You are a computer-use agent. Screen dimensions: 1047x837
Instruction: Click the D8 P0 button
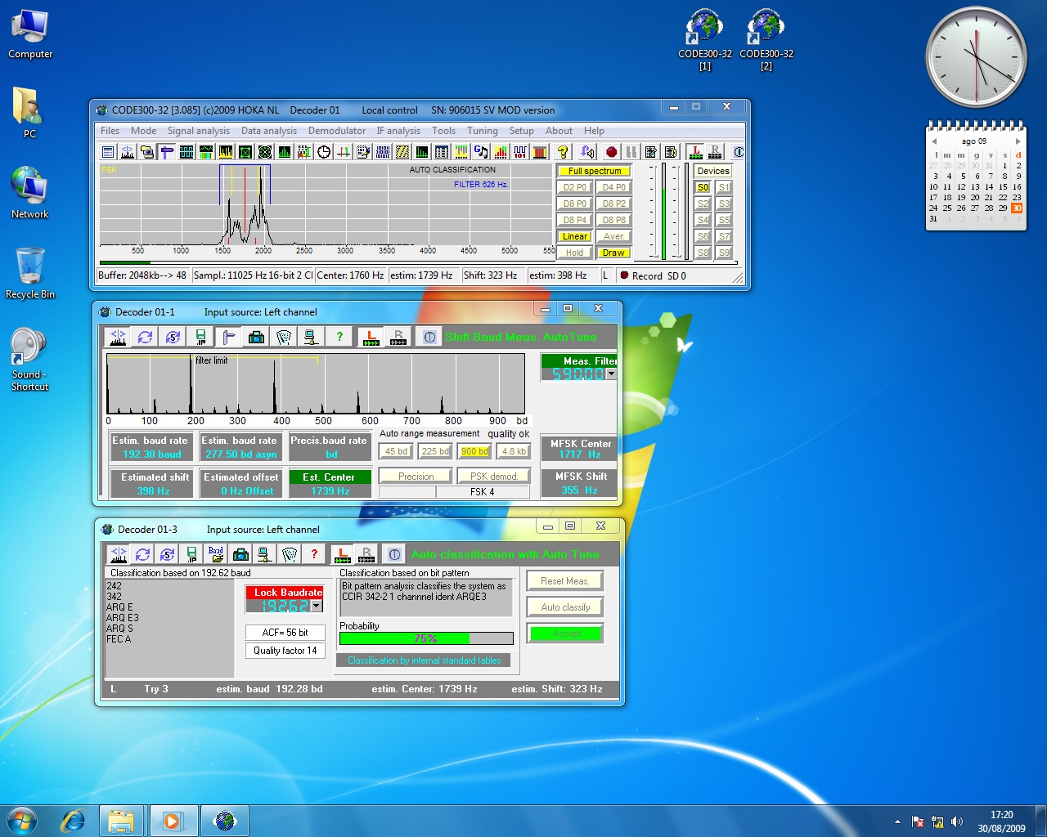(x=575, y=204)
